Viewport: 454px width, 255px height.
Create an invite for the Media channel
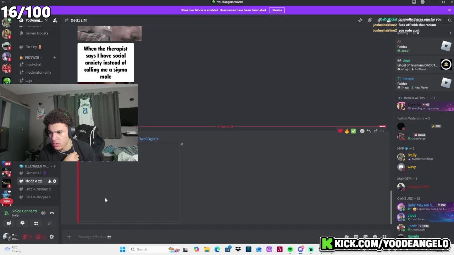point(50,181)
